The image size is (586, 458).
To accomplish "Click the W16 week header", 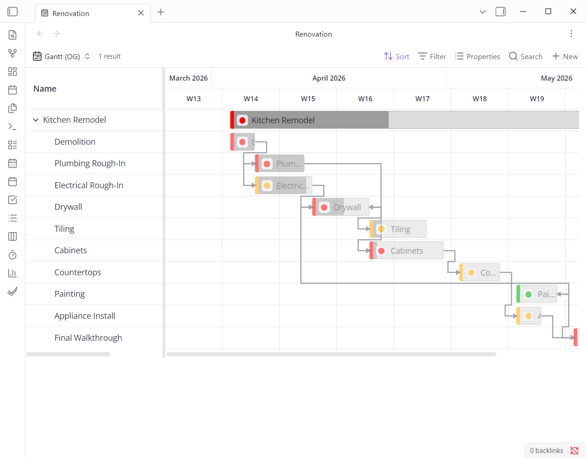I will [365, 99].
